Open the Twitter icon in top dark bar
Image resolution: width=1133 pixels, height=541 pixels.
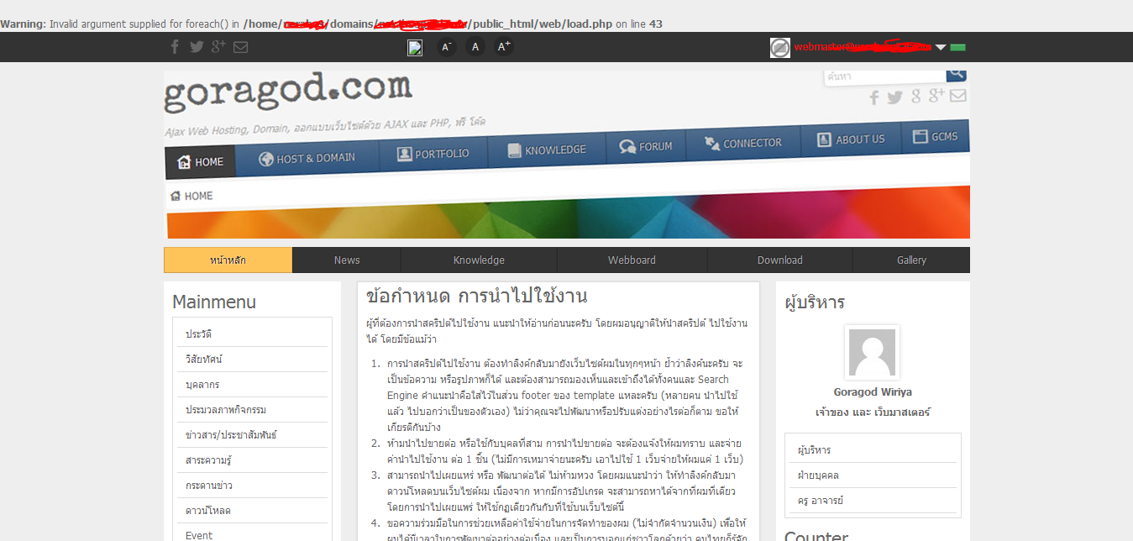point(197,47)
